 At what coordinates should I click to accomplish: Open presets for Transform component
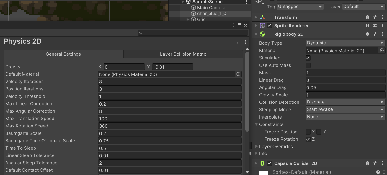tap(375, 17)
